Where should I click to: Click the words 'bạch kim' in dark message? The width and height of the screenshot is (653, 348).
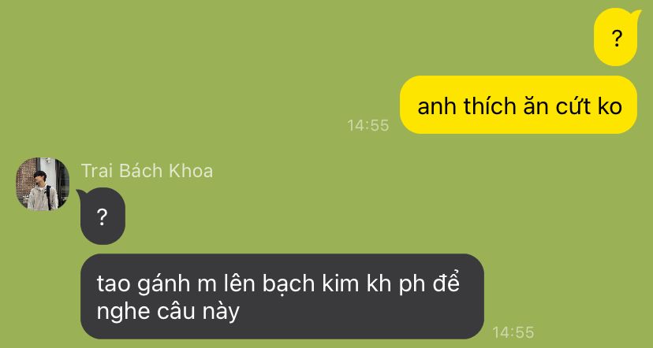coord(310,283)
